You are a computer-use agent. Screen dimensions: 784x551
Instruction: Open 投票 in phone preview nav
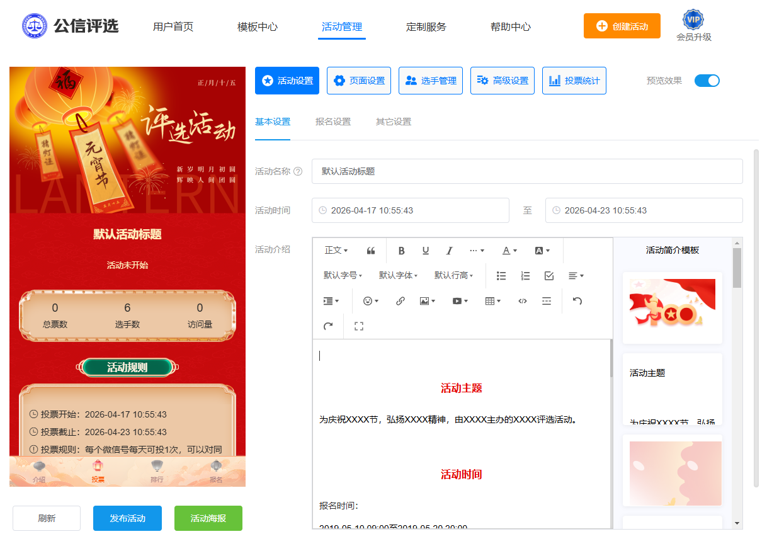[x=98, y=472]
